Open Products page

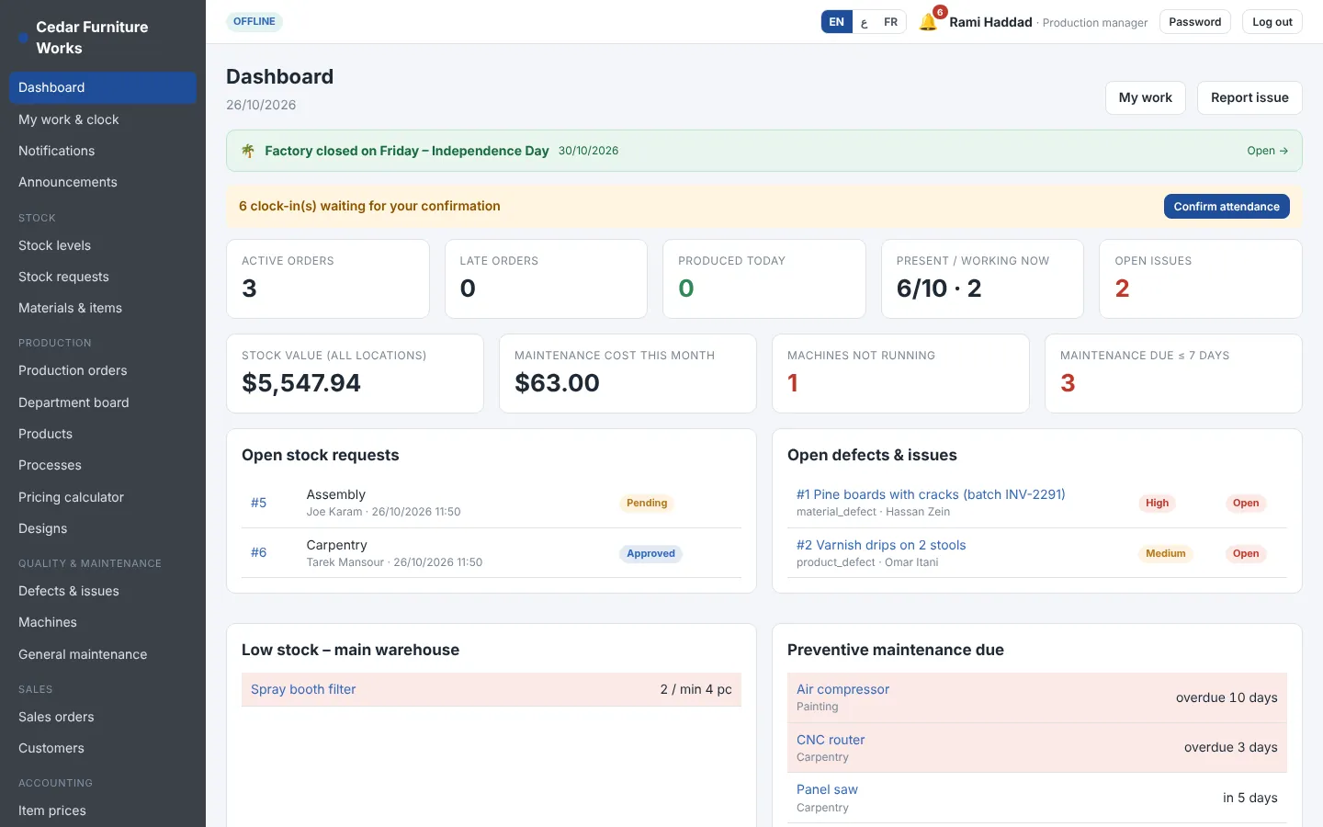[x=102, y=434]
